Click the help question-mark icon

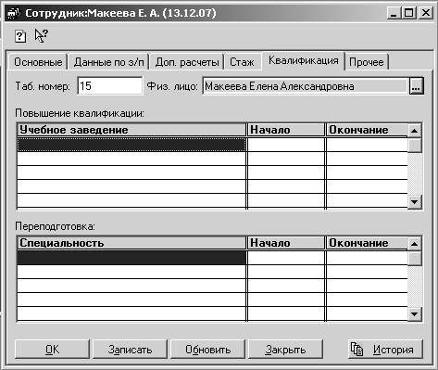pyautogui.click(x=20, y=36)
